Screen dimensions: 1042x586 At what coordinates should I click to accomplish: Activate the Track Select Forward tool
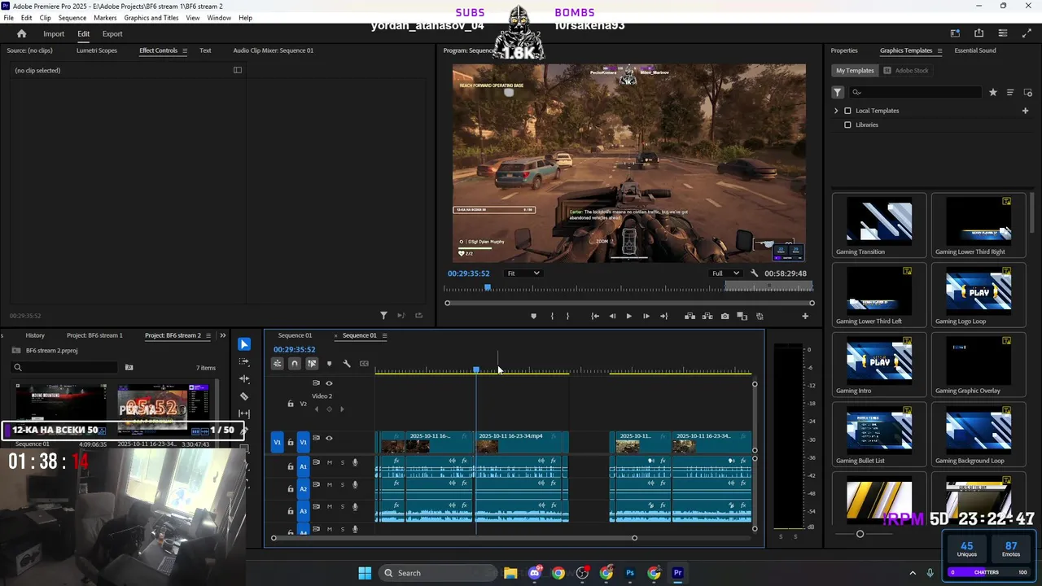click(x=244, y=361)
